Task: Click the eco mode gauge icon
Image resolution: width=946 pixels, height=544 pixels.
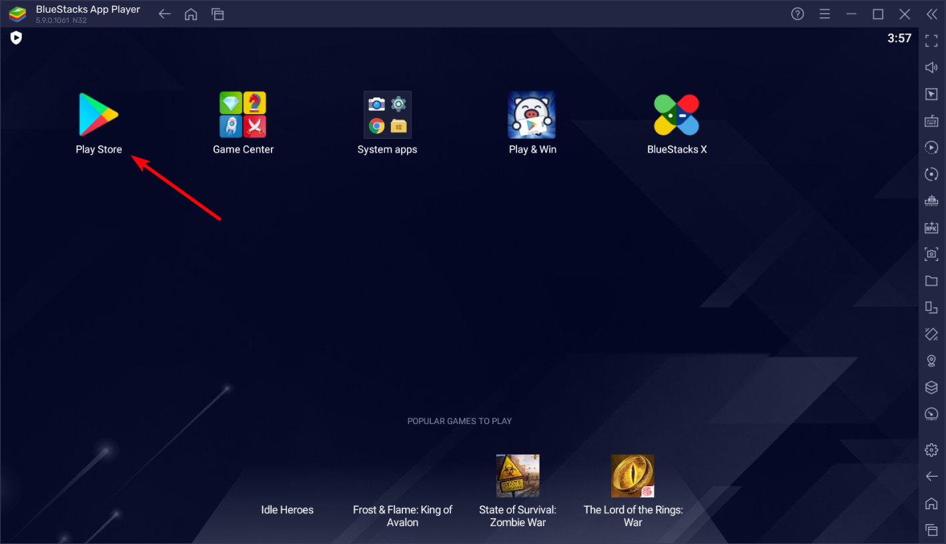Action: [931, 414]
